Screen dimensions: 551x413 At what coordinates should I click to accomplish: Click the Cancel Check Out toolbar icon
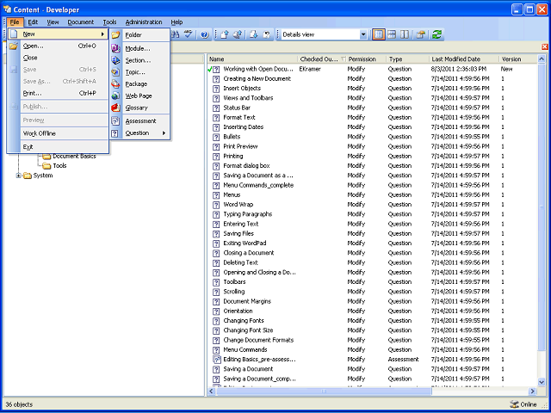point(267,34)
